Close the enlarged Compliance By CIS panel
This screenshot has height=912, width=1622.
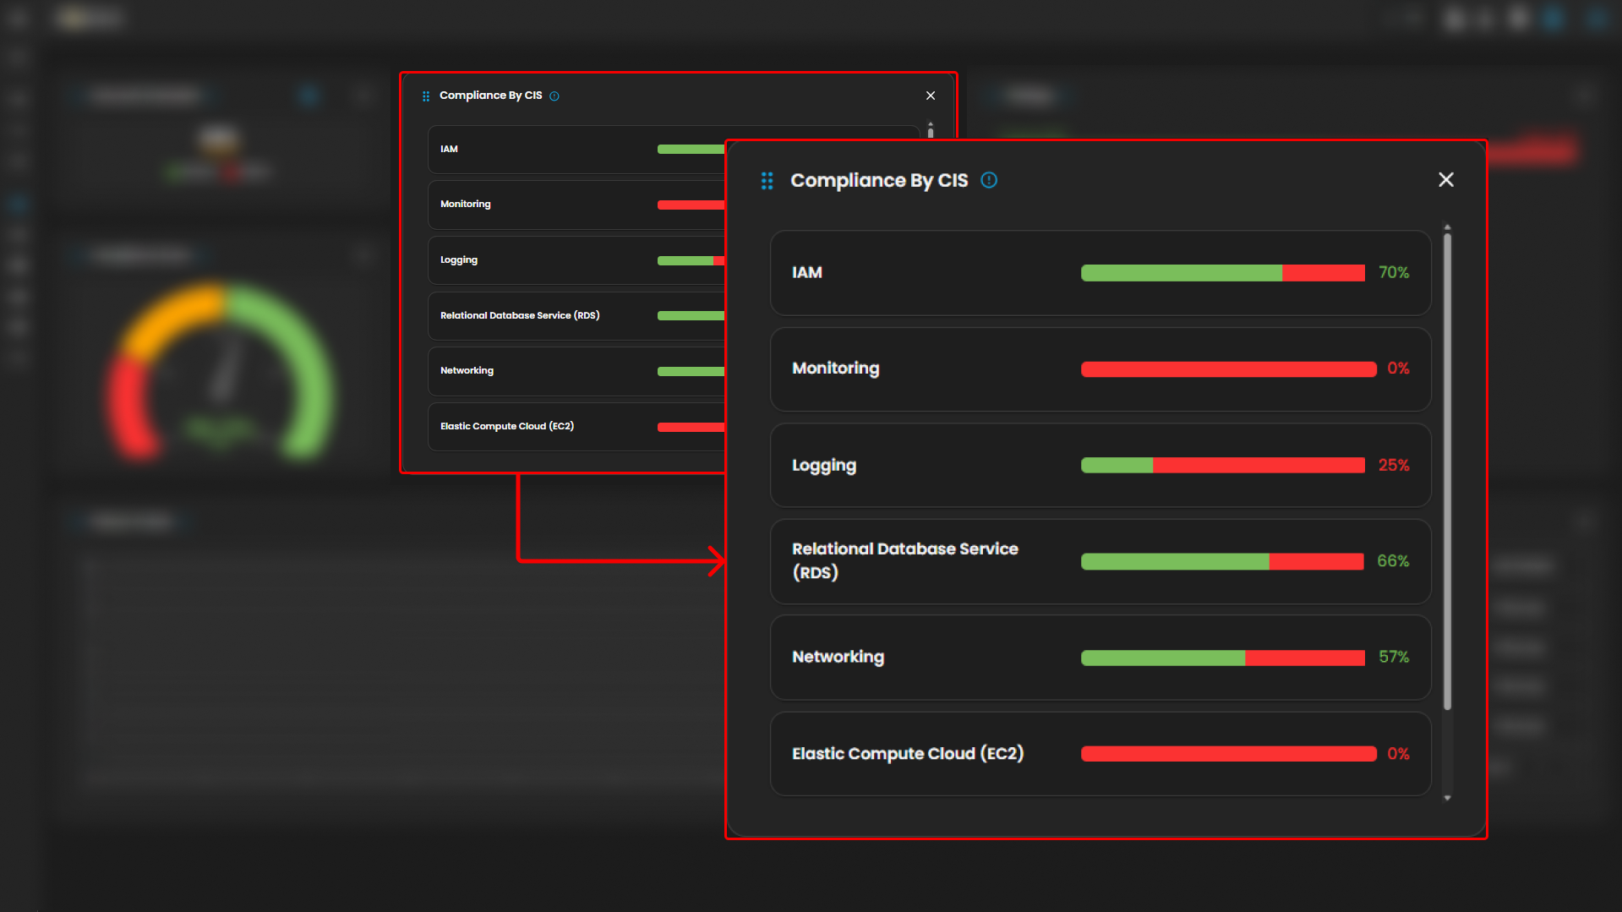click(1445, 180)
